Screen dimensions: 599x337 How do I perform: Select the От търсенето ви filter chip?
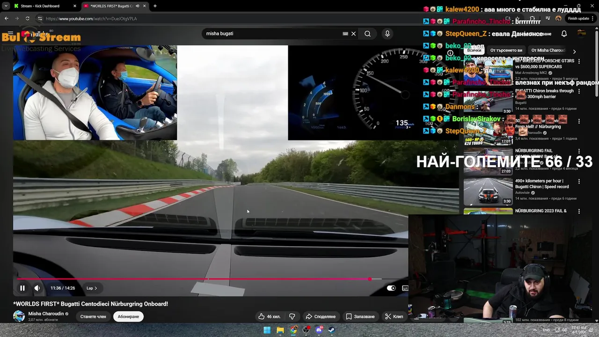pos(506,51)
